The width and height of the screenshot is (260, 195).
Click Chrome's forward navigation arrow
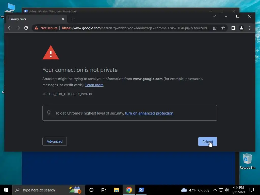(x=18, y=28)
